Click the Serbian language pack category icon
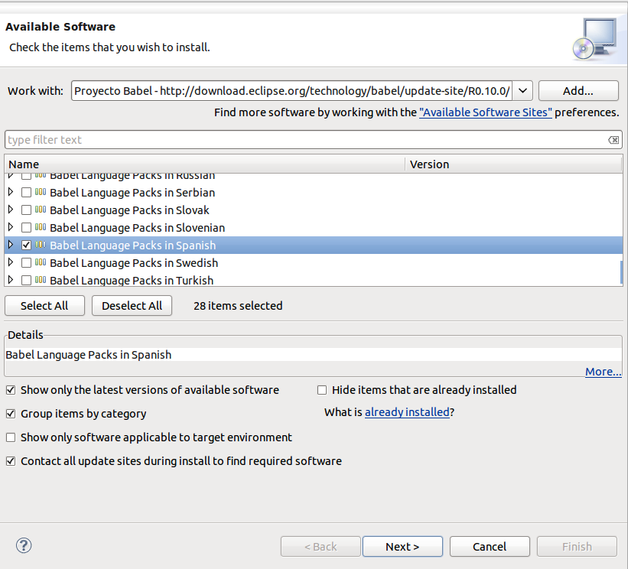 tap(41, 193)
